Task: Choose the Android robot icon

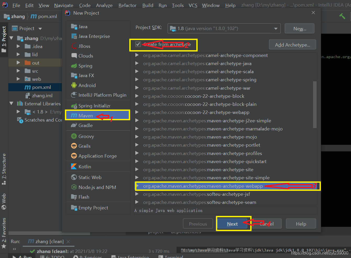Action: click(74, 85)
